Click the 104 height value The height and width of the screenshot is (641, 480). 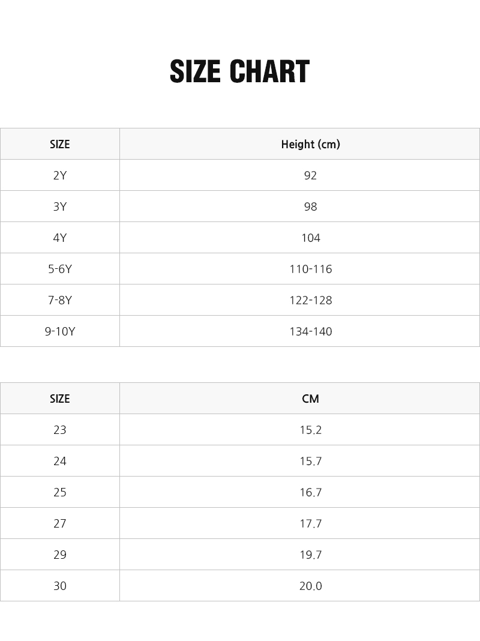click(310, 238)
